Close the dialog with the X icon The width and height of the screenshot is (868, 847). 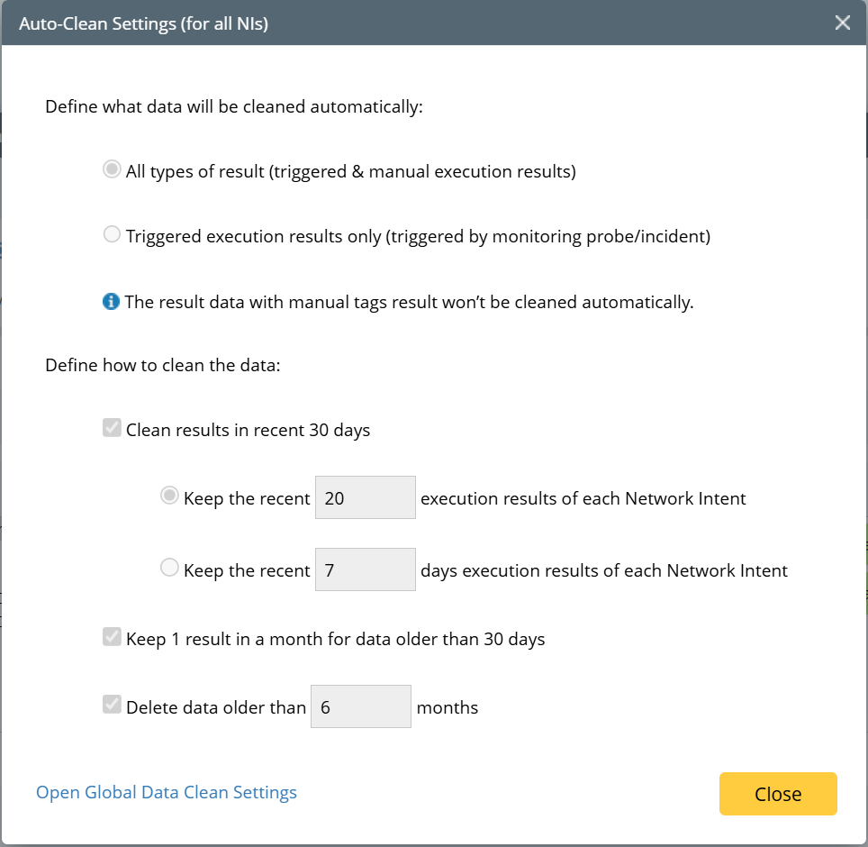click(842, 23)
